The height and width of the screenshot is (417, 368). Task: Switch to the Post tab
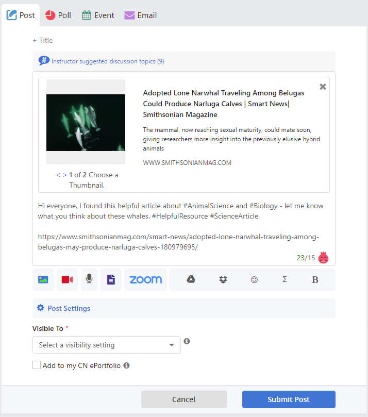[21, 15]
